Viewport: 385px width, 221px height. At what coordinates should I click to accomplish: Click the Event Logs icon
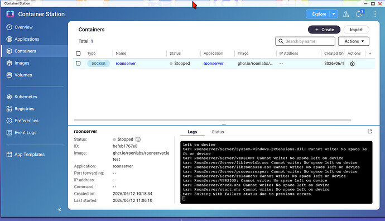[9, 133]
